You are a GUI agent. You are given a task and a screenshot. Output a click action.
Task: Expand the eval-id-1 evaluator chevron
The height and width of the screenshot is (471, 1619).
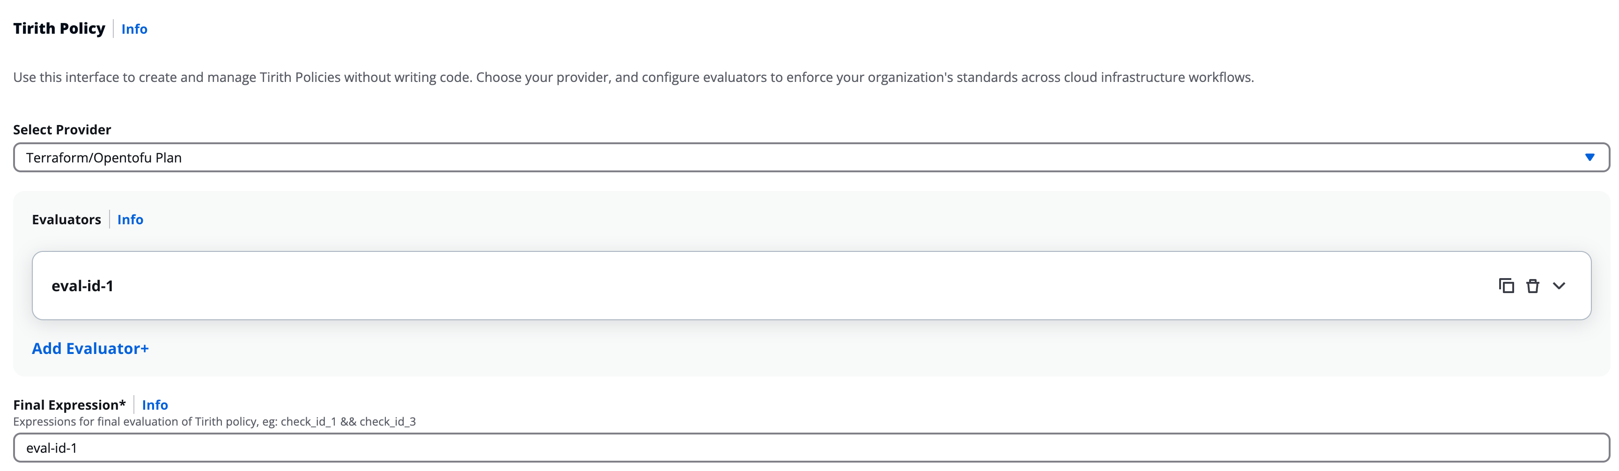(x=1559, y=286)
